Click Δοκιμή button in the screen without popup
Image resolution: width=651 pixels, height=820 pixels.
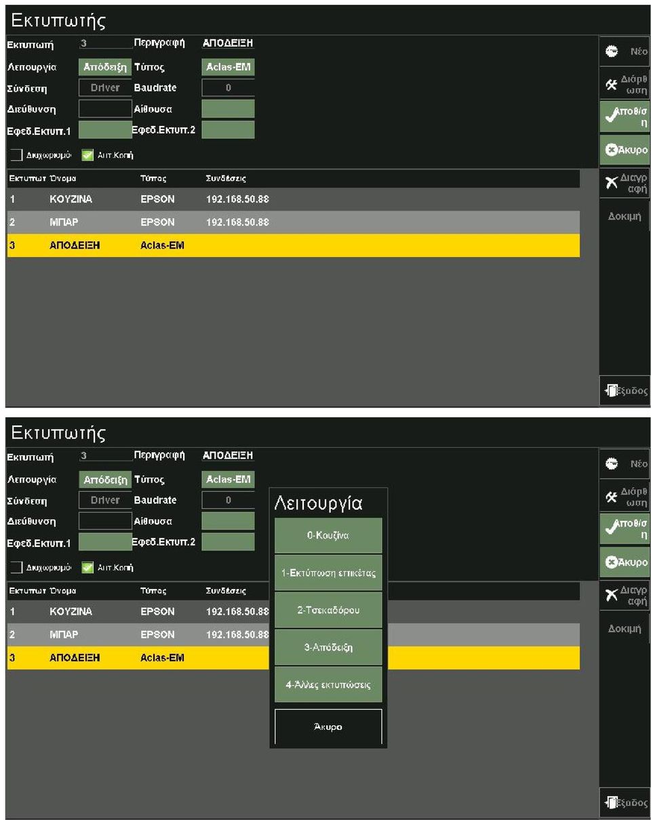pyautogui.click(x=625, y=216)
